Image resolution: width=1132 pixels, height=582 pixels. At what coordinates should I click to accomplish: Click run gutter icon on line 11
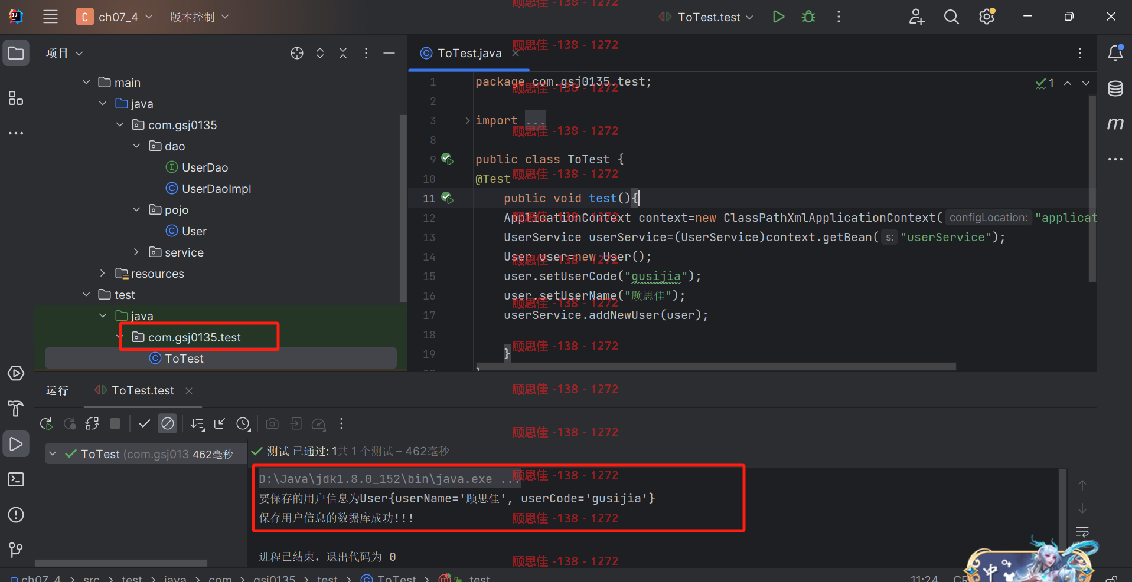click(x=448, y=198)
